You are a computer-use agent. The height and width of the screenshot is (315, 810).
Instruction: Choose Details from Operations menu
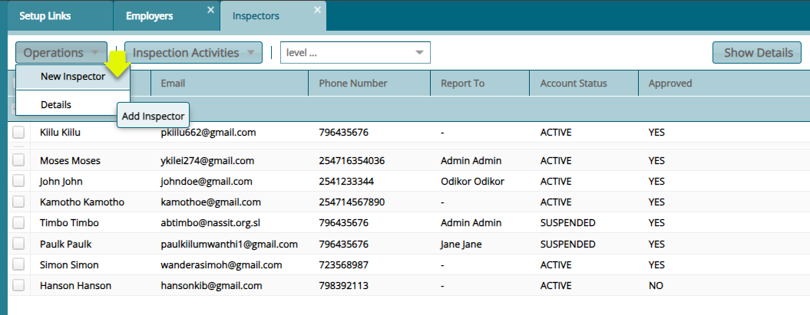(x=56, y=104)
